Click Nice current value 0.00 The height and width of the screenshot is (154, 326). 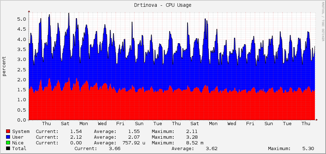pos(76,143)
